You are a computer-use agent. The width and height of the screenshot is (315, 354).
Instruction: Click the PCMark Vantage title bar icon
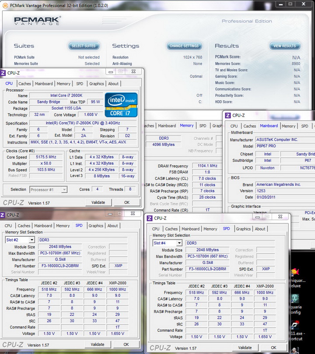5,5
